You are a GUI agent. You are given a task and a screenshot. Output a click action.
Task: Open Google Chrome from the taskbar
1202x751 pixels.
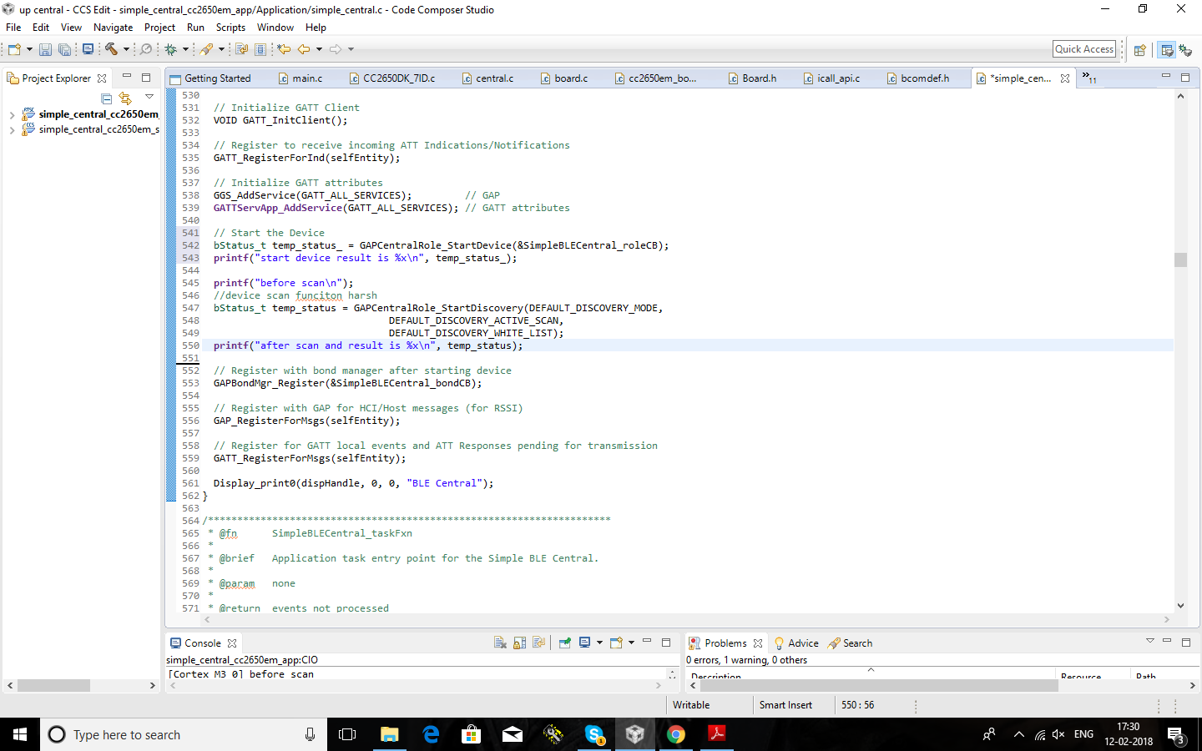676,734
